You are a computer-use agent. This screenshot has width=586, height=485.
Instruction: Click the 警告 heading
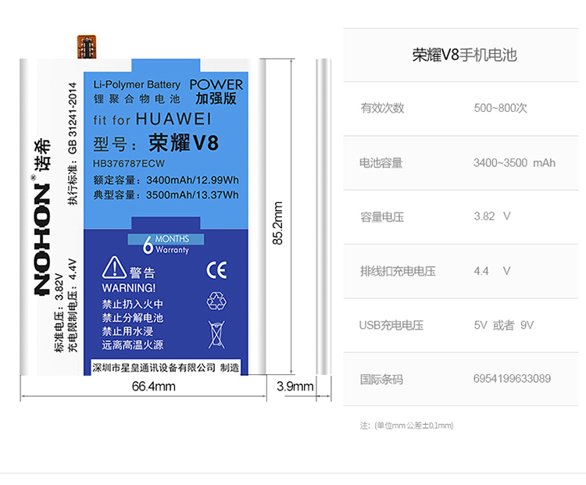tap(142, 273)
